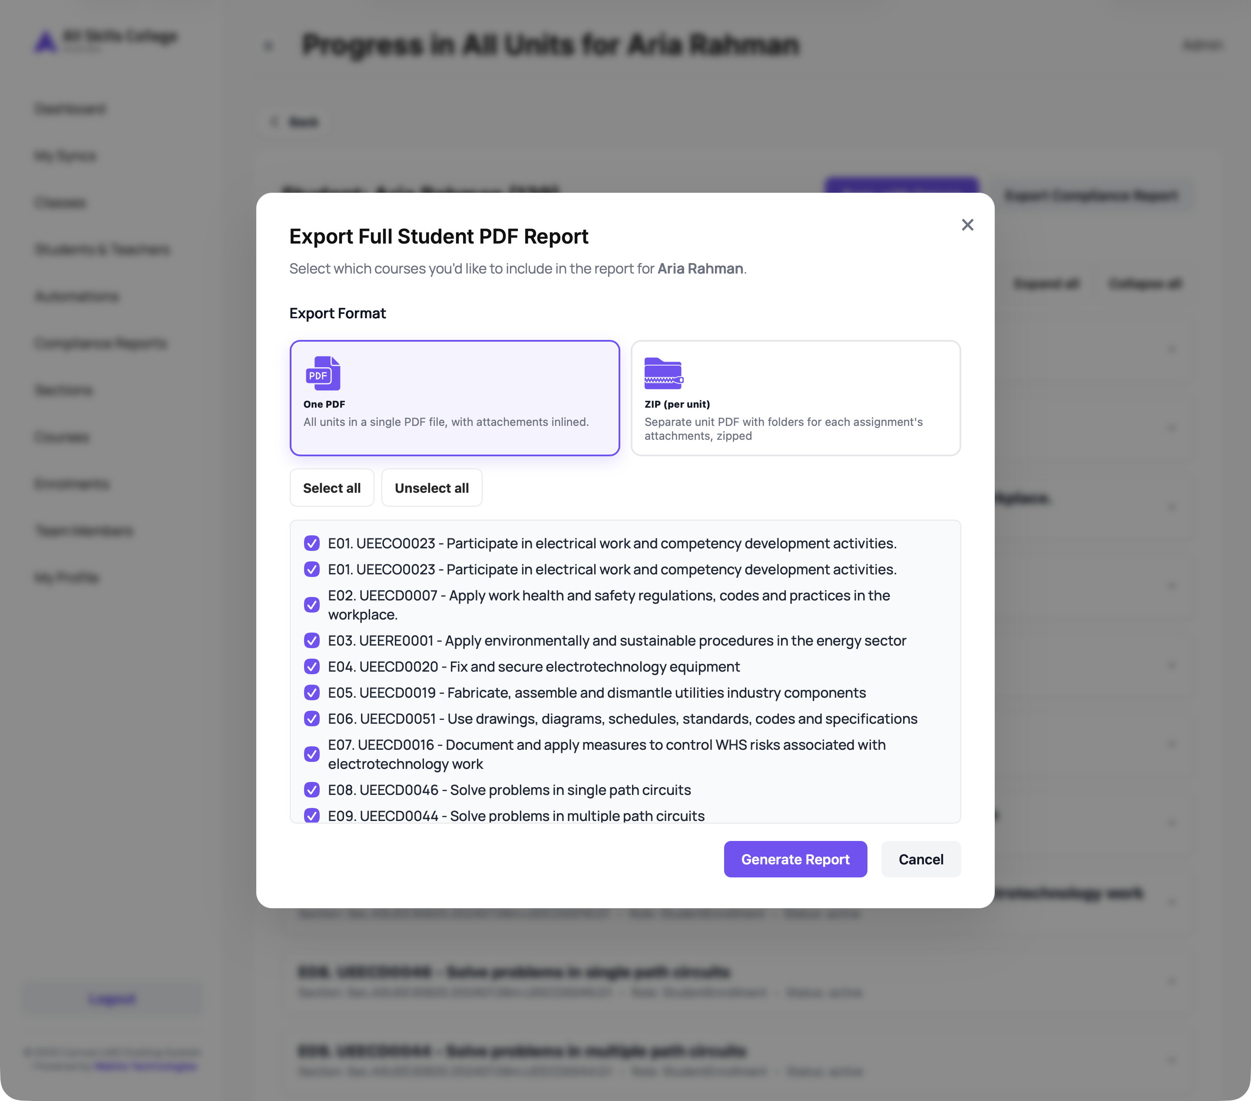Click the PDF file icon

[x=323, y=373]
